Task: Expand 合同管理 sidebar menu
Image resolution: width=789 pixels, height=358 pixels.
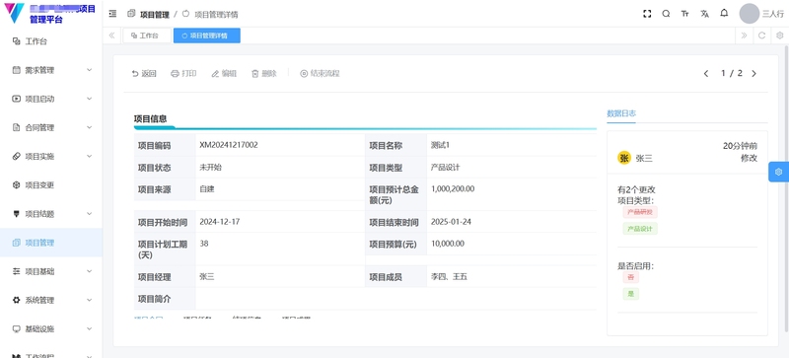Action: 51,127
